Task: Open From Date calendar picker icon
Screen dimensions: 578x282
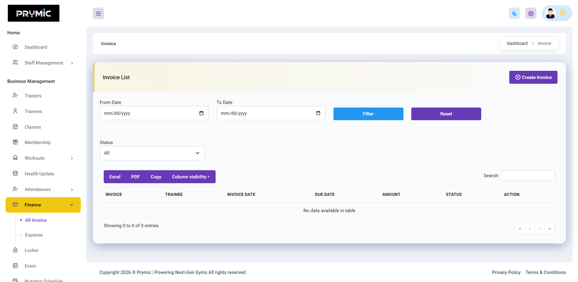Action: 201,113
